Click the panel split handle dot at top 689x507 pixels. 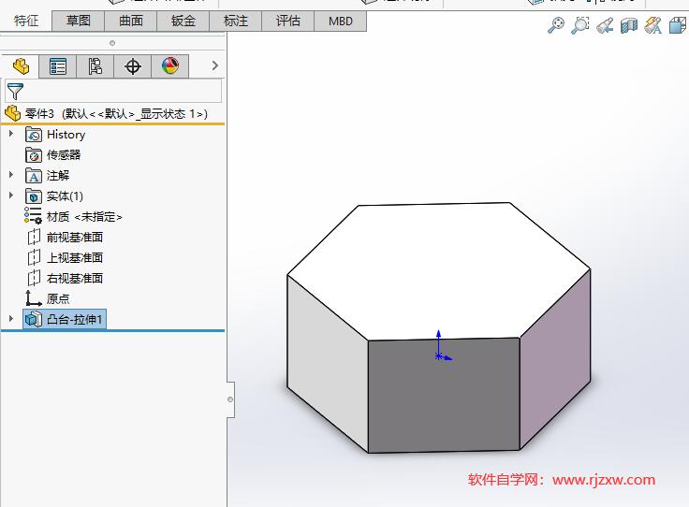(x=112, y=43)
